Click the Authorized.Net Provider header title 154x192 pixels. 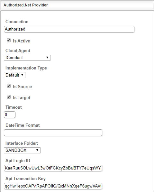[26, 5]
